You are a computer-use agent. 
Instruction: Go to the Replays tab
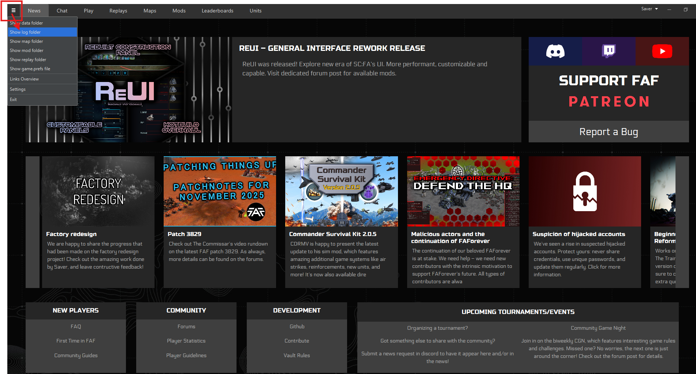tap(118, 11)
